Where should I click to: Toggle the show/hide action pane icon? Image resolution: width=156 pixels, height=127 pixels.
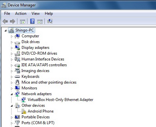click(40, 21)
